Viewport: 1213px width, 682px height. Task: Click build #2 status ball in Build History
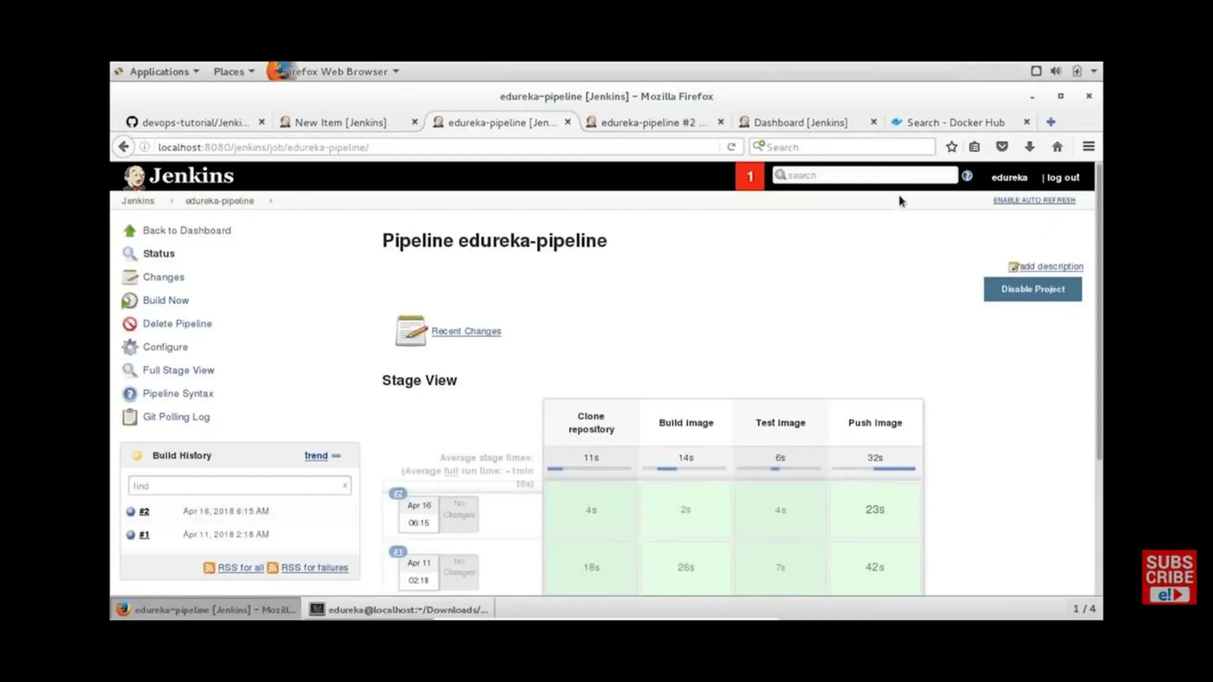click(131, 511)
